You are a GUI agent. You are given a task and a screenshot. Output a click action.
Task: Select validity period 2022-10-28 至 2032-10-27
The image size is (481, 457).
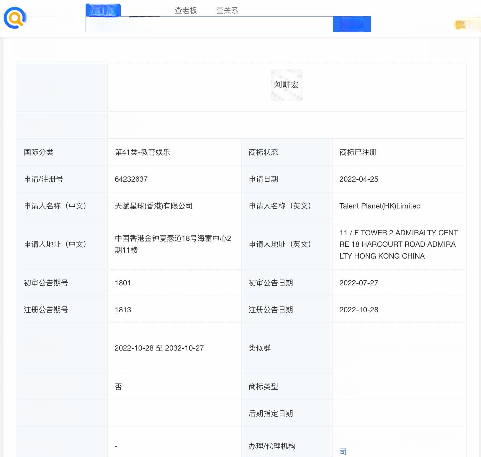tap(159, 348)
